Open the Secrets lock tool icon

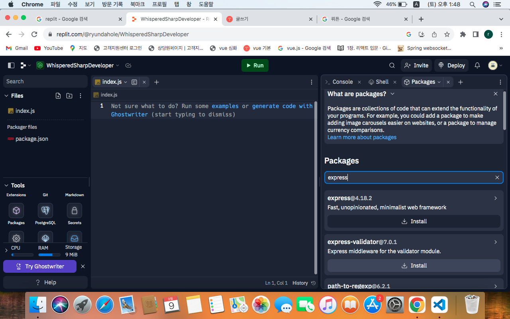click(75, 211)
